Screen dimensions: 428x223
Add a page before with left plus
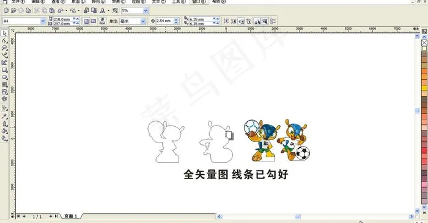click(24, 216)
